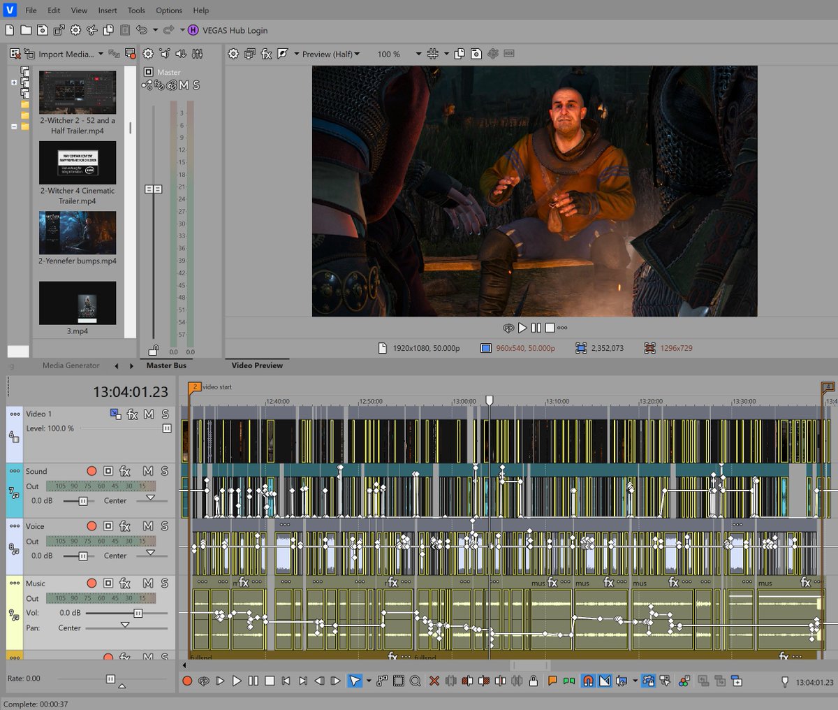838x710 pixels.
Task: Select the Zoom magnifier tool
Action: click(416, 681)
